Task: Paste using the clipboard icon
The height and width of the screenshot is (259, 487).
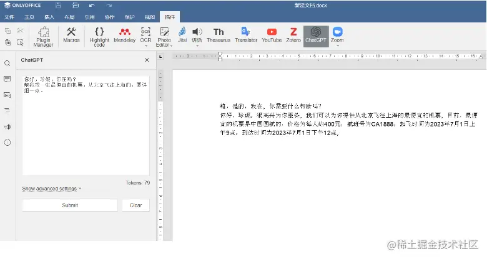Action: pos(7,42)
